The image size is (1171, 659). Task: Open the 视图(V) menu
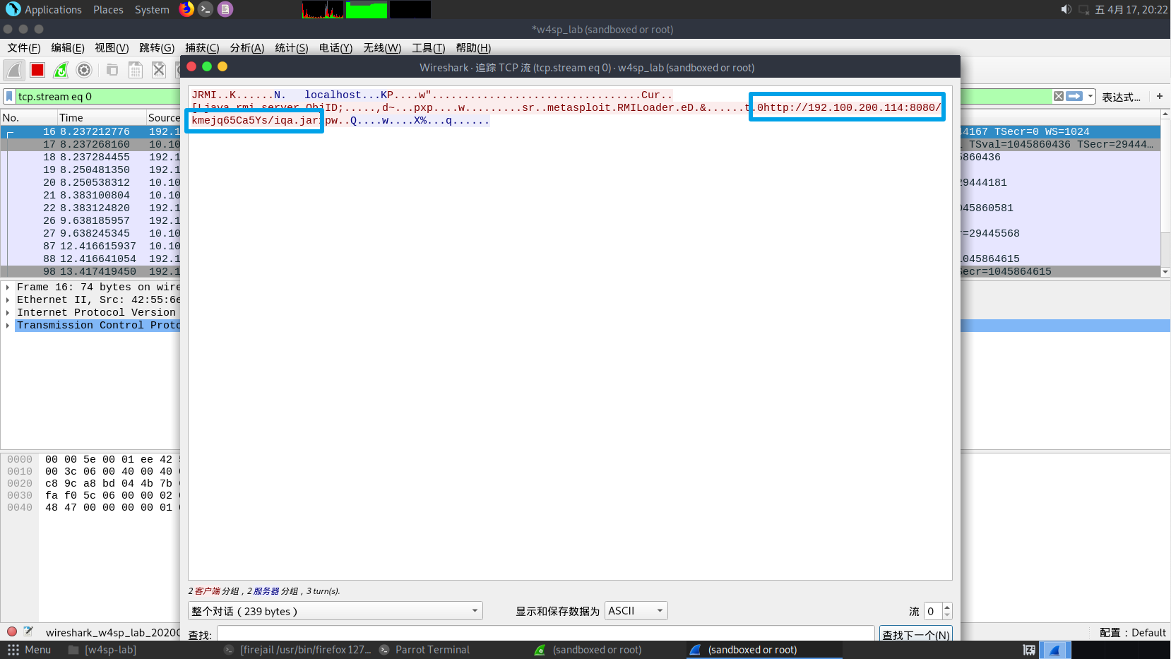(112, 47)
